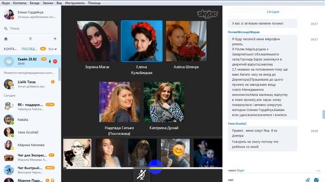Click Алёна Шевчук participant photo
This screenshot has height=182, width=325.
[186, 41]
